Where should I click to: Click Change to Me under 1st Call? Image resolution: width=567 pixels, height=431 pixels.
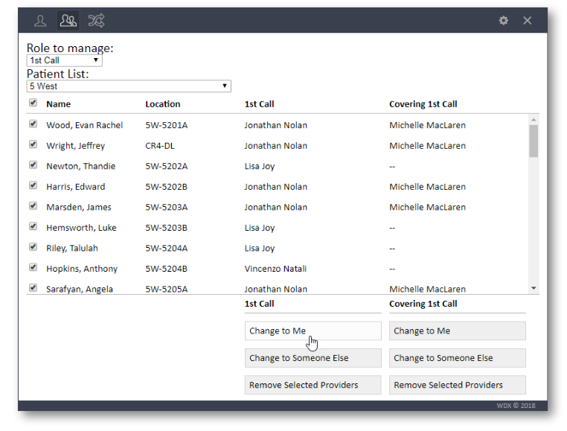click(313, 331)
